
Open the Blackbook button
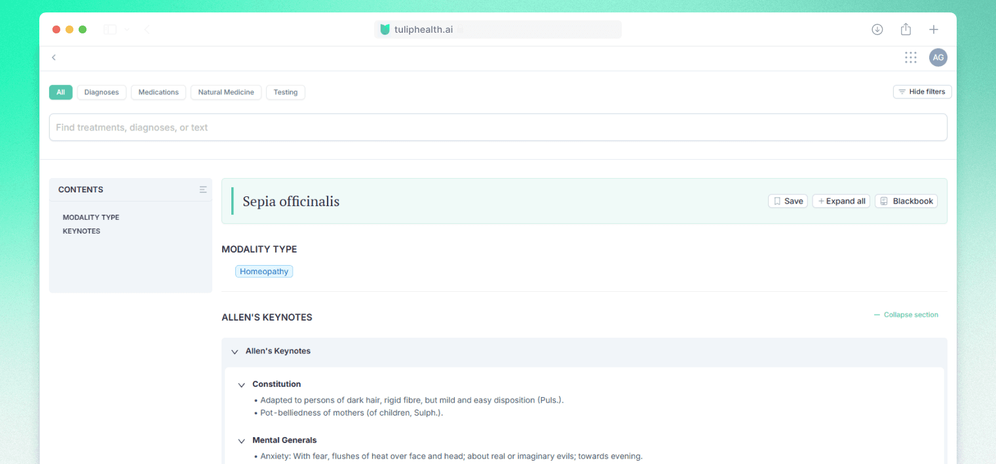tap(906, 201)
